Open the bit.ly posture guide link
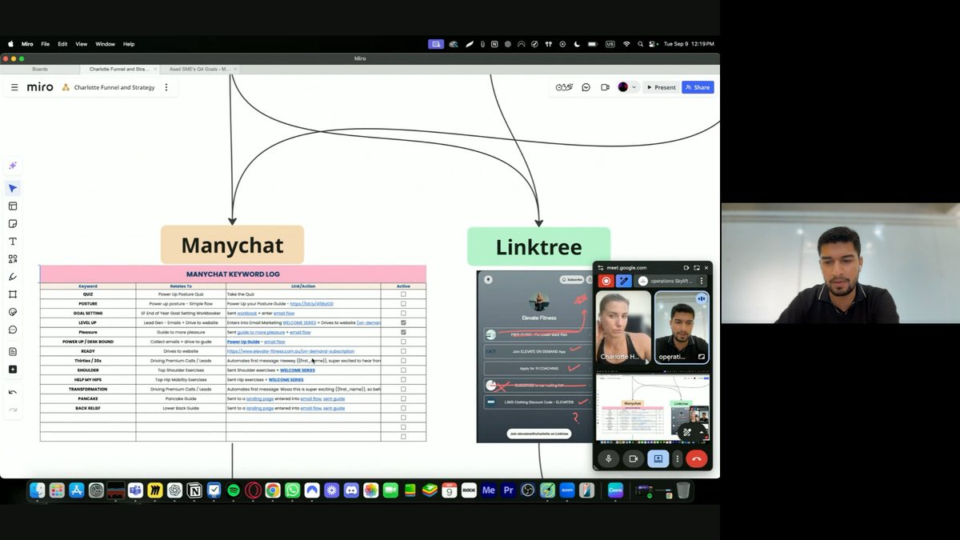 coord(311,304)
